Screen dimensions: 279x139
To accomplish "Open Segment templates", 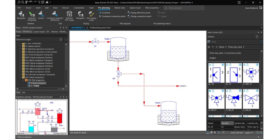I will pyautogui.click(x=32, y=16).
